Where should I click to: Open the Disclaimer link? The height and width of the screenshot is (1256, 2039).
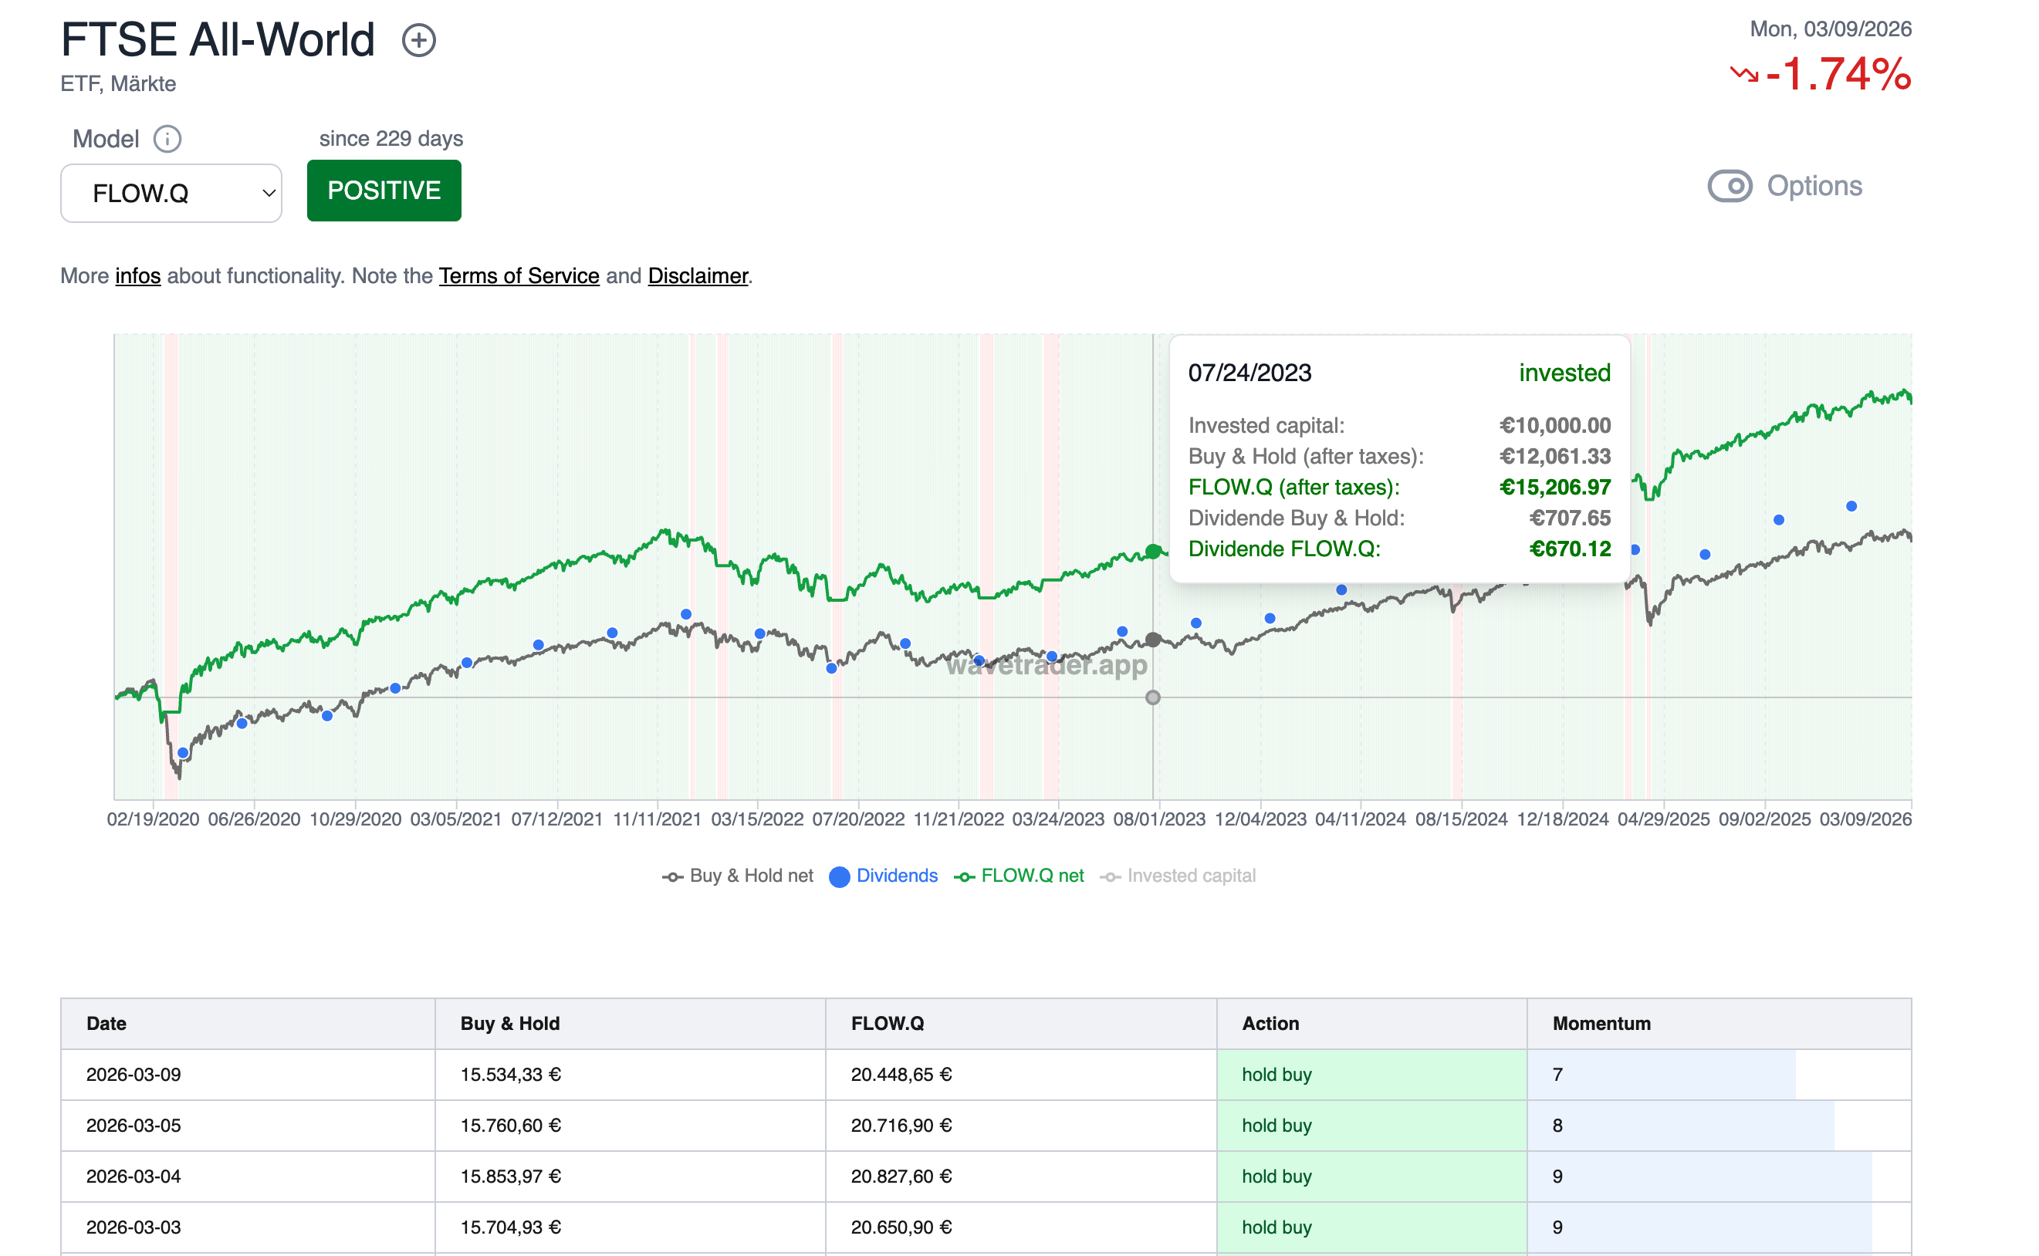coord(698,275)
